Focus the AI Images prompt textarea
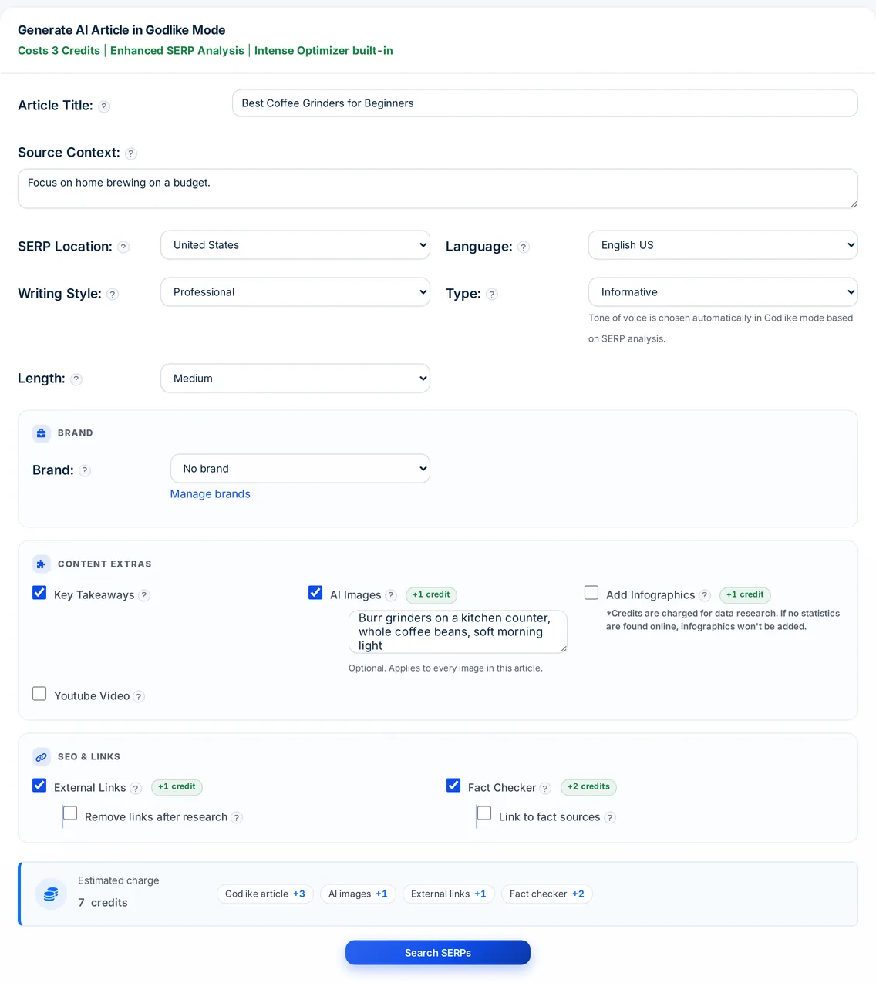The height and width of the screenshot is (983, 876). coord(458,632)
